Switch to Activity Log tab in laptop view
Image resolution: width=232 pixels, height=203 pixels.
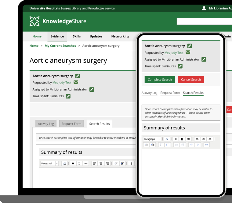[46, 124]
